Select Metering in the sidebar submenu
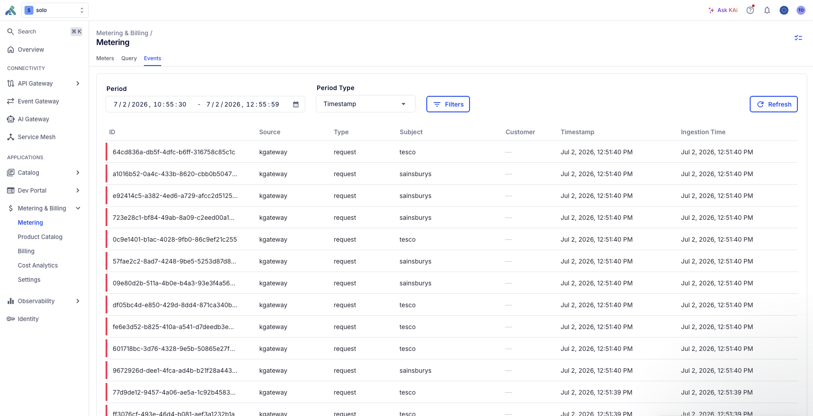 pos(30,222)
